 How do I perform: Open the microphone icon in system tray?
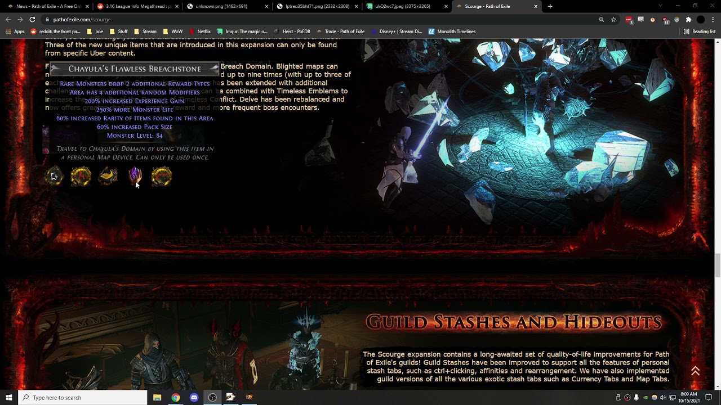coord(636,398)
